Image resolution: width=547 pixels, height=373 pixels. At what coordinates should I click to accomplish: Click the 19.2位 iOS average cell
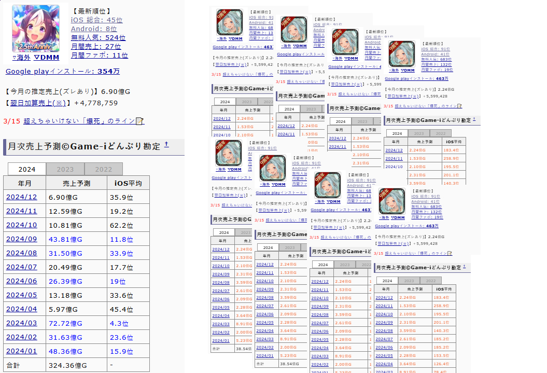tap(129, 211)
